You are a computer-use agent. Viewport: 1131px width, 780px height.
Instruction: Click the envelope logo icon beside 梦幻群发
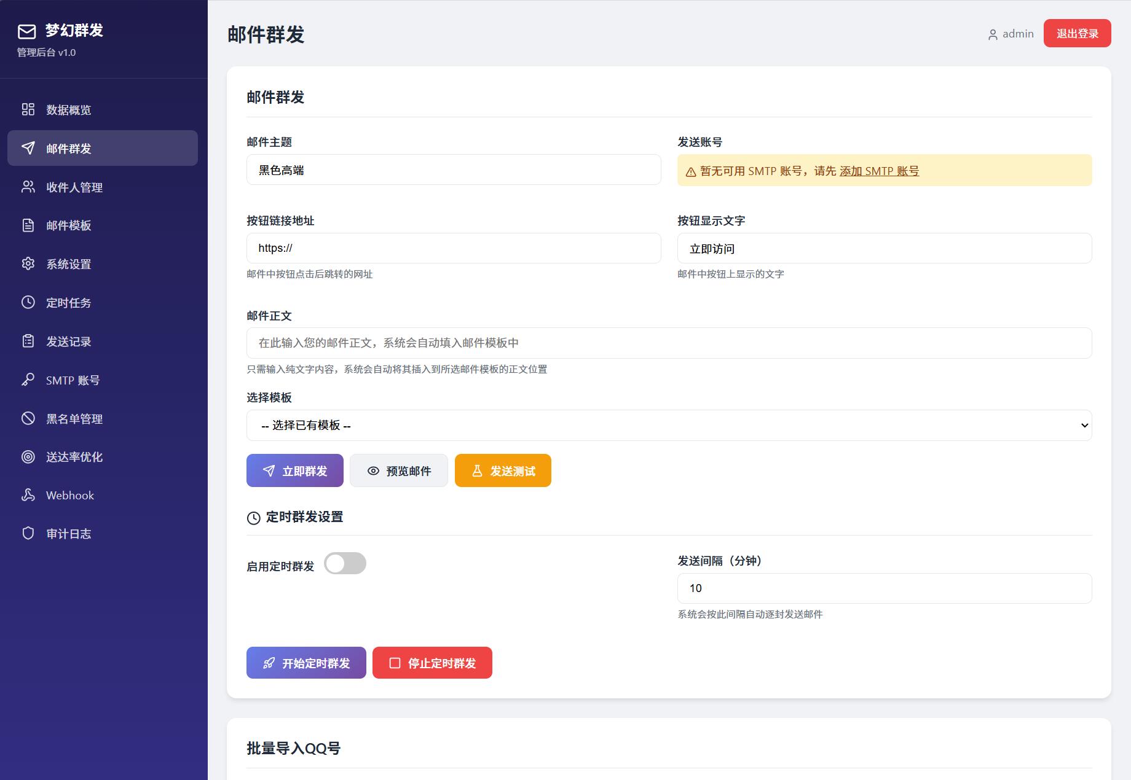(x=27, y=31)
